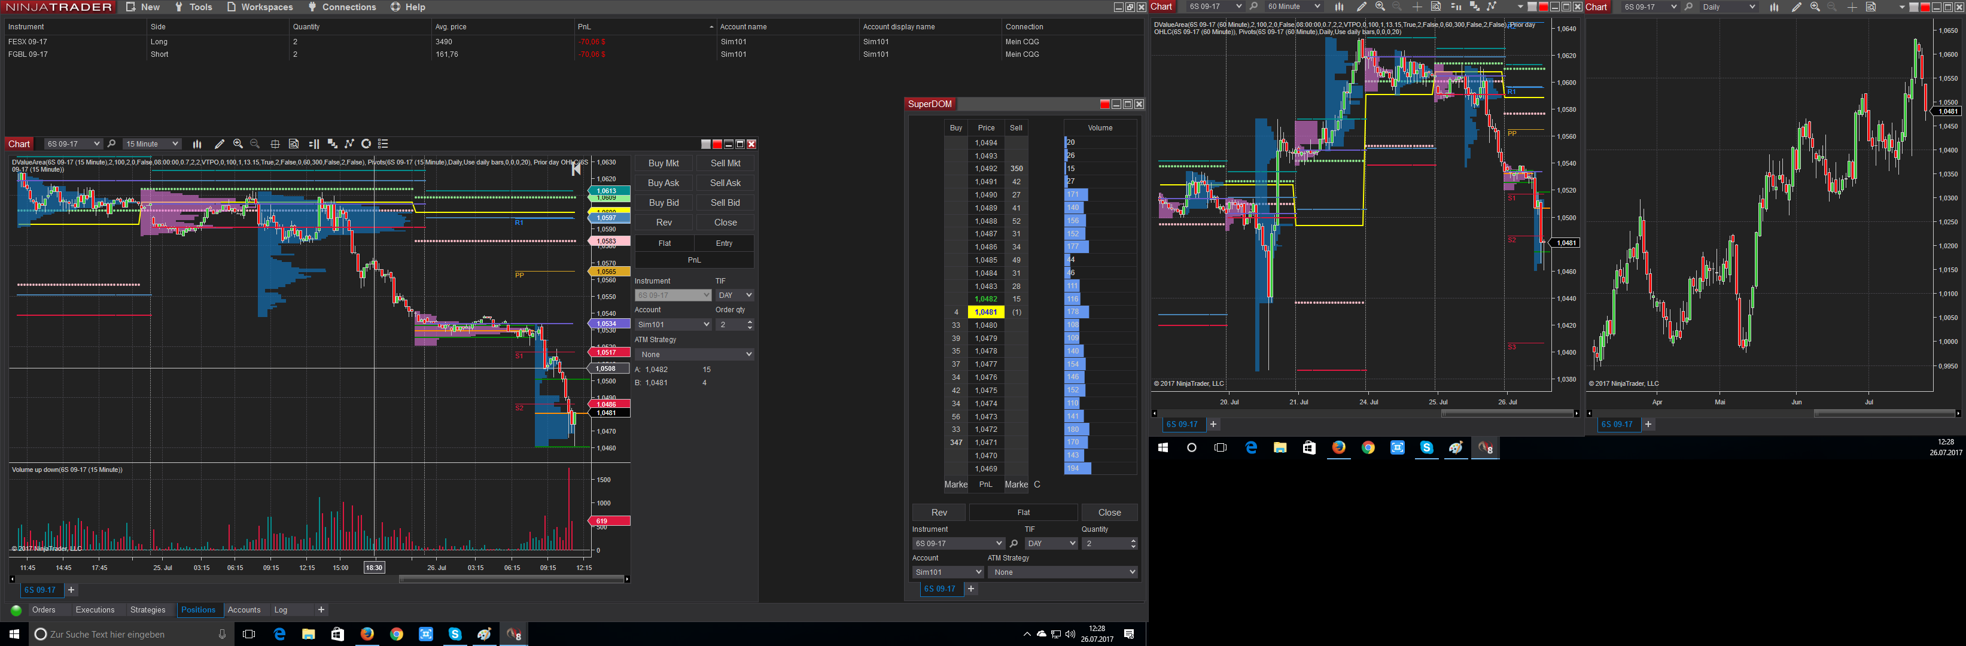1966x646 pixels.
Task: Open the Workspaces menu
Action: pos(260,7)
